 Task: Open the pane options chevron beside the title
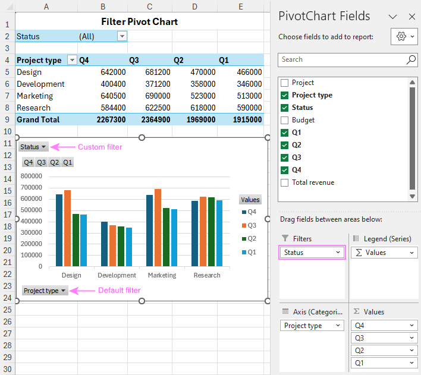392,17
